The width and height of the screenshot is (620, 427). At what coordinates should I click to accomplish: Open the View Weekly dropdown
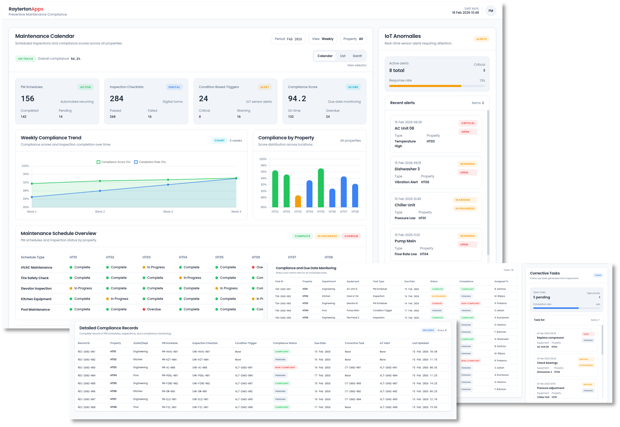[x=322, y=39]
